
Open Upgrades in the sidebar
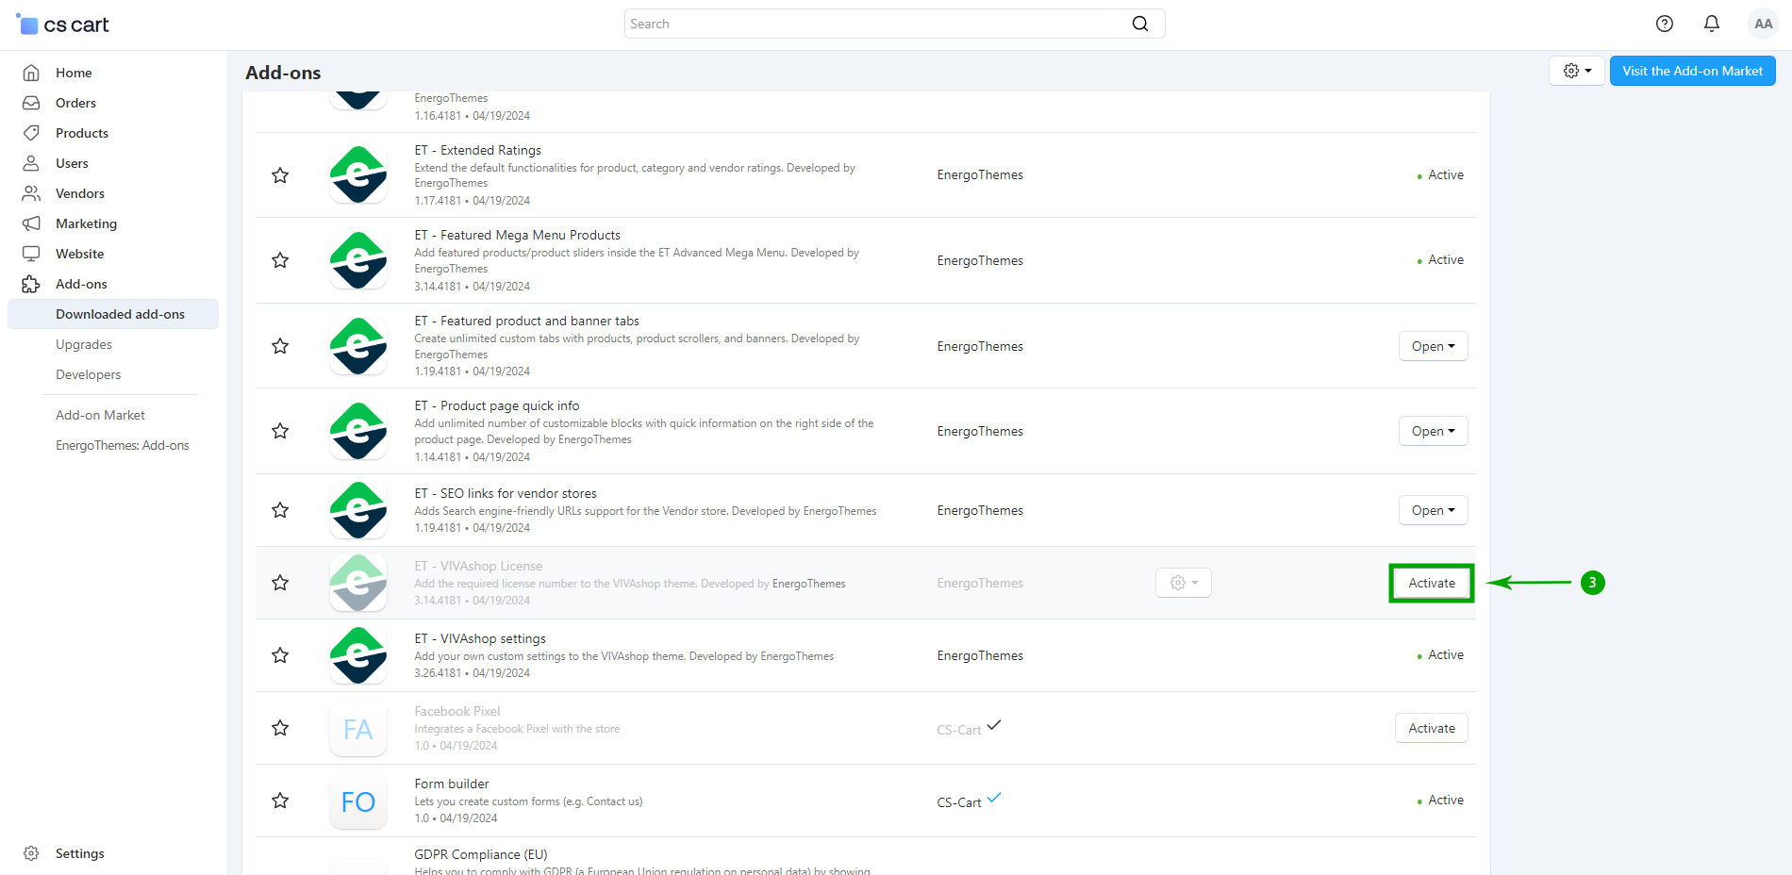[84, 344]
